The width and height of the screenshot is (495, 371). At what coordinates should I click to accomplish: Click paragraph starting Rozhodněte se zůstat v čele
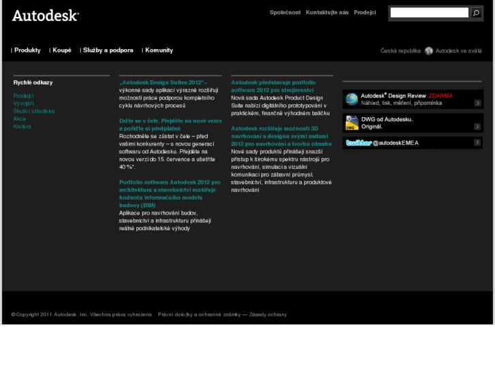[167, 152]
